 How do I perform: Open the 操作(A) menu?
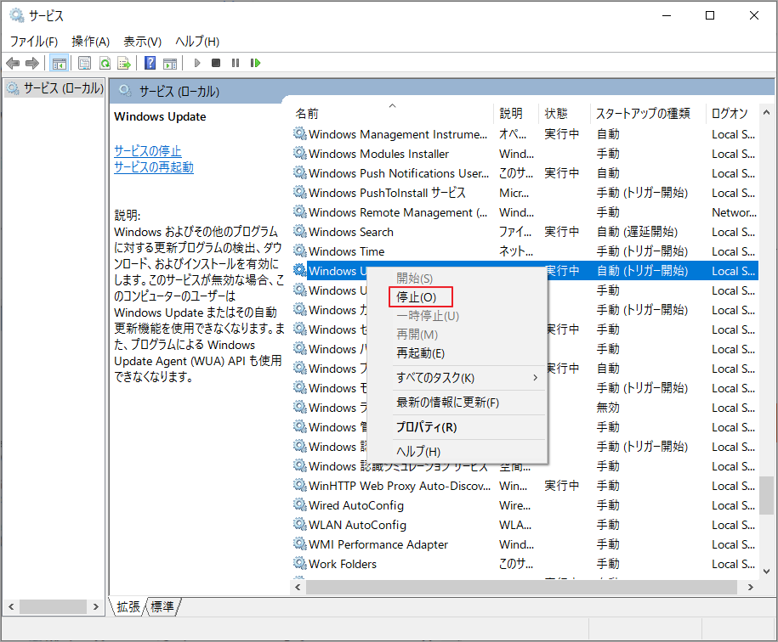coord(89,41)
